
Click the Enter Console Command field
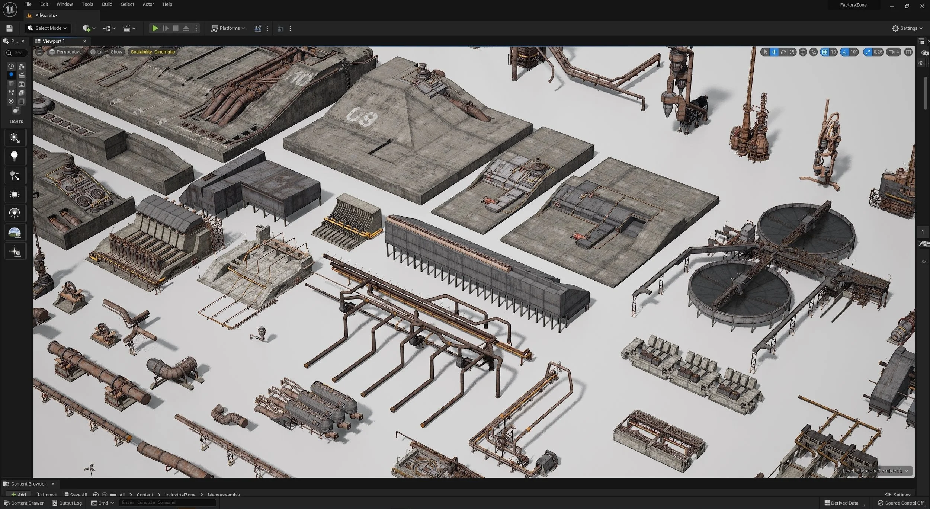coord(167,503)
